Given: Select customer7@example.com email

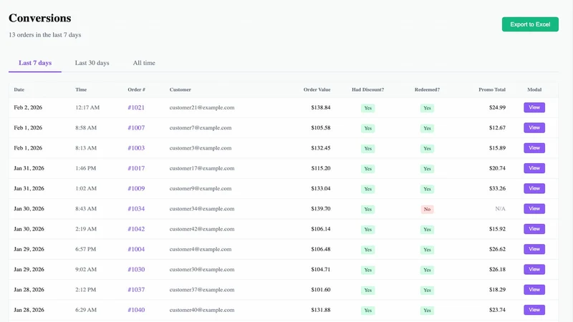Looking at the screenshot, I should point(201,128).
